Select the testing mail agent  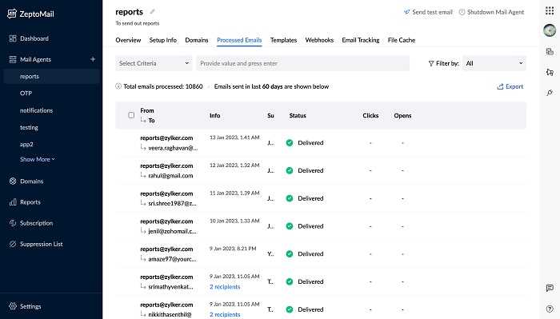[x=29, y=127]
